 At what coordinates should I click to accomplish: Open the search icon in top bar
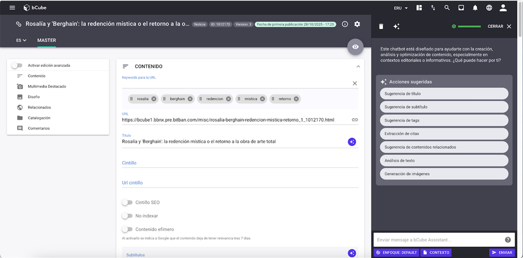[447, 8]
